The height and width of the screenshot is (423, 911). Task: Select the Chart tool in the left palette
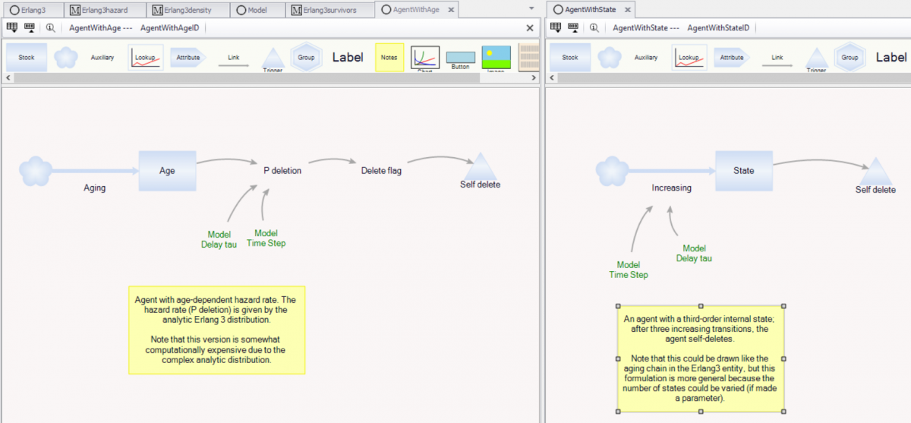click(425, 58)
